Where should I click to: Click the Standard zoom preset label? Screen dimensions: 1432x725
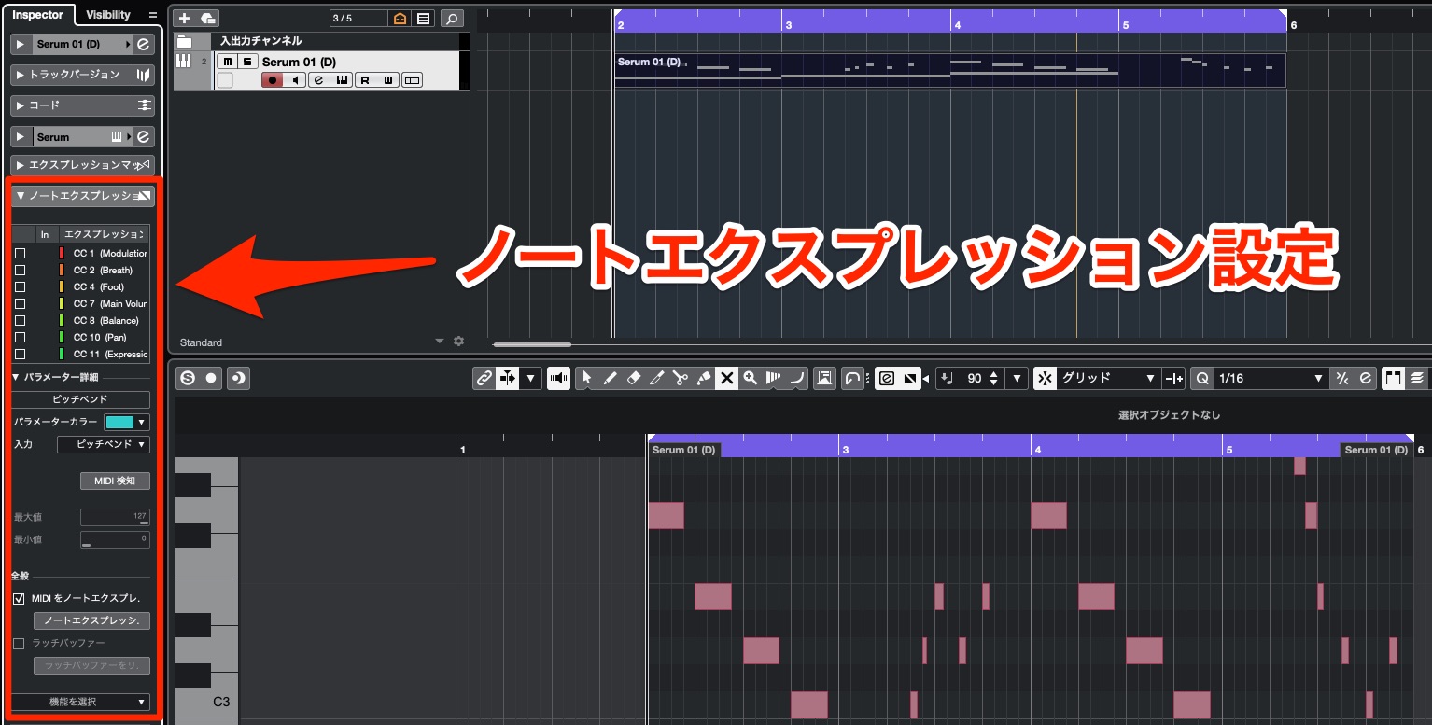click(x=201, y=342)
